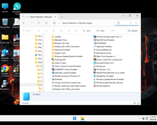Click the Rename toolbar icon
Screen dimensions: 157x125
[x=61, y=31]
